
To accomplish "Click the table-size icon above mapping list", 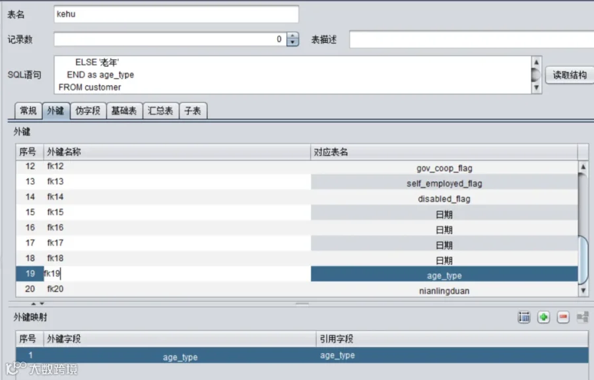I will click(x=524, y=317).
